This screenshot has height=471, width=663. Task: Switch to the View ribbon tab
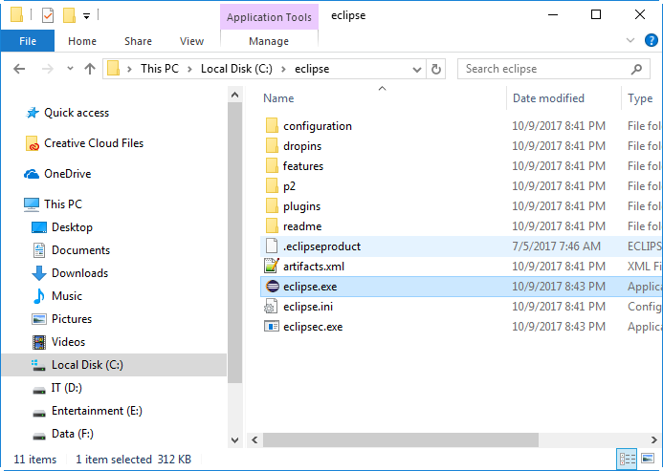click(191, 41)
